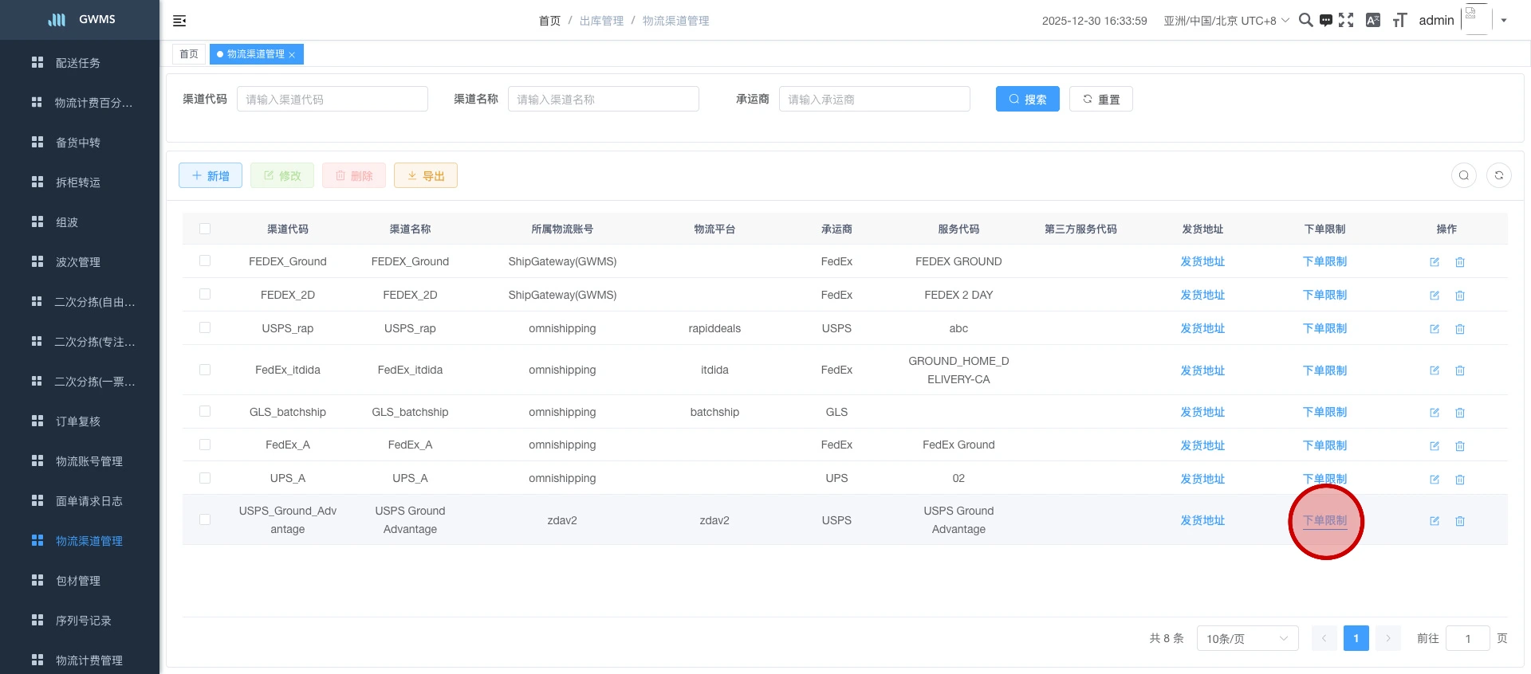This screenshot has width=1531, height=674.
Task: Open the message chat bubble icon
Action: (1325, 20)
